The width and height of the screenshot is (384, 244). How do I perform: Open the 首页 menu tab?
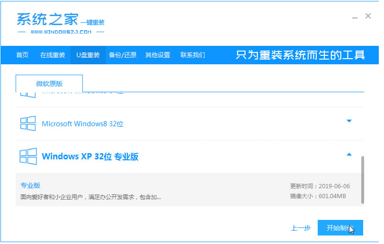[22, 55]
